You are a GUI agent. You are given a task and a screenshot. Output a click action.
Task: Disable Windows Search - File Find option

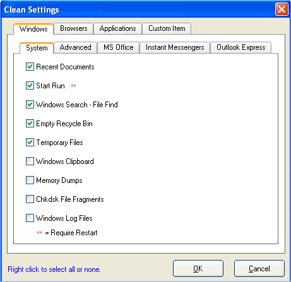pyautogui.click(x=30, y=105)
